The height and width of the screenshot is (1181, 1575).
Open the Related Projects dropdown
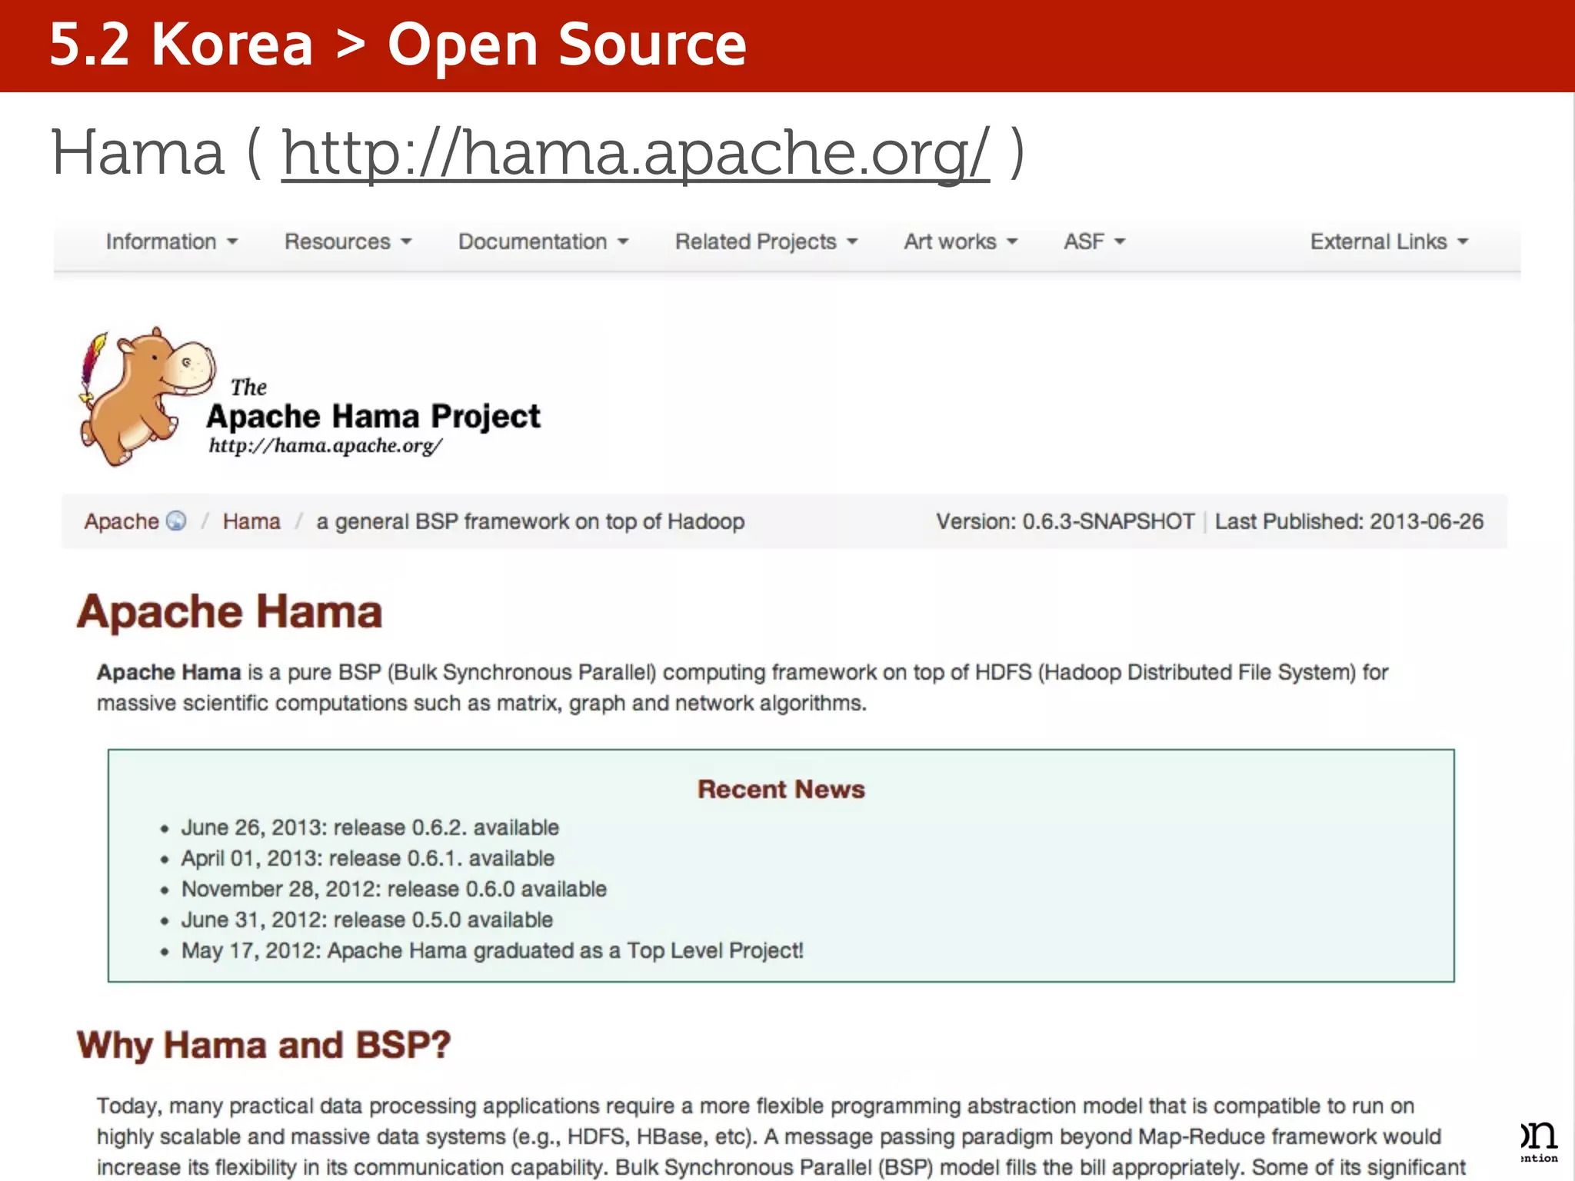tap(766, 241)
